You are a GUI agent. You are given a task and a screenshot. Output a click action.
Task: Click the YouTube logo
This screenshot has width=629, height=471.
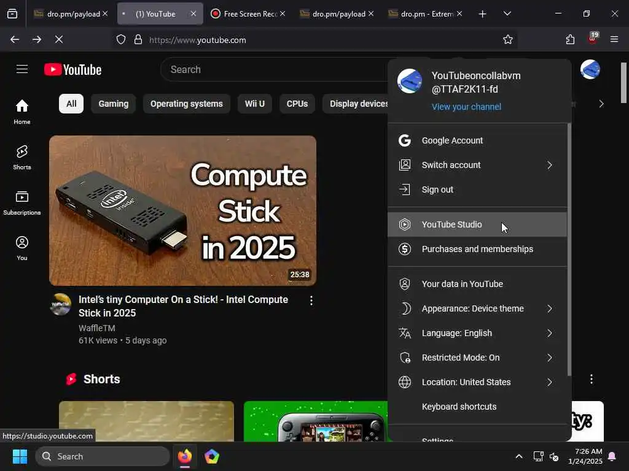coord(72,70)
